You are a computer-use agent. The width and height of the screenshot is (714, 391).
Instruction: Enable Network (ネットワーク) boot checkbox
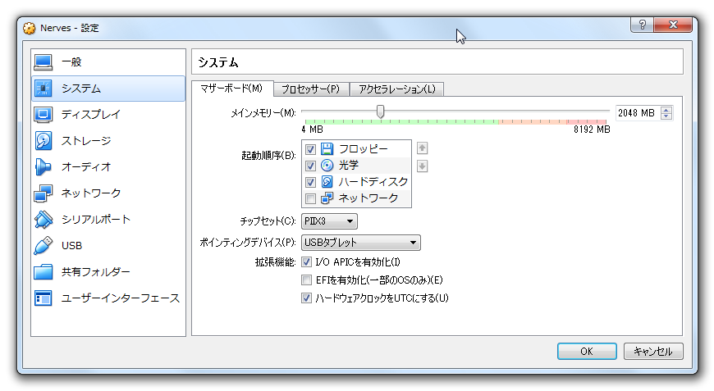point(310,198)
